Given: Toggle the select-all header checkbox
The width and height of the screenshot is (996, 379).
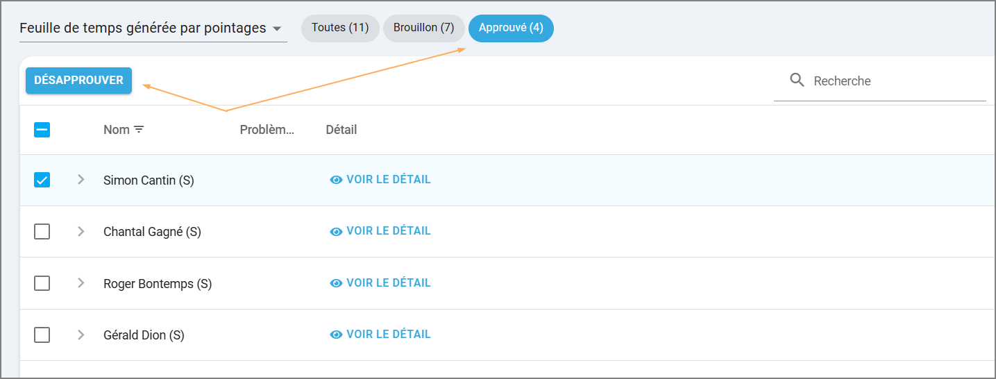Looking at the screenshot, I should click(42, 130).
